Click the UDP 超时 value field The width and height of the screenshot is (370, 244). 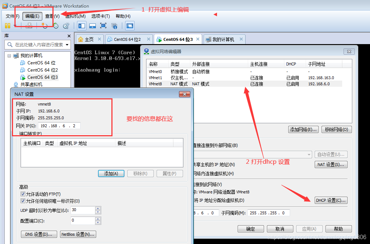[x=83, y=210]
